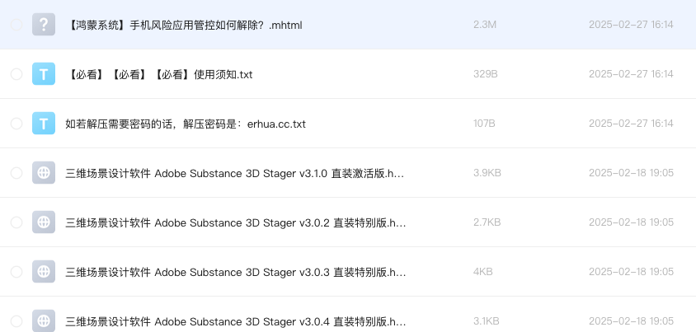Click the date of the 使用须知.txt row
Image resolution: width=696 pixels, height=332 pixels.
pos(631,74)
